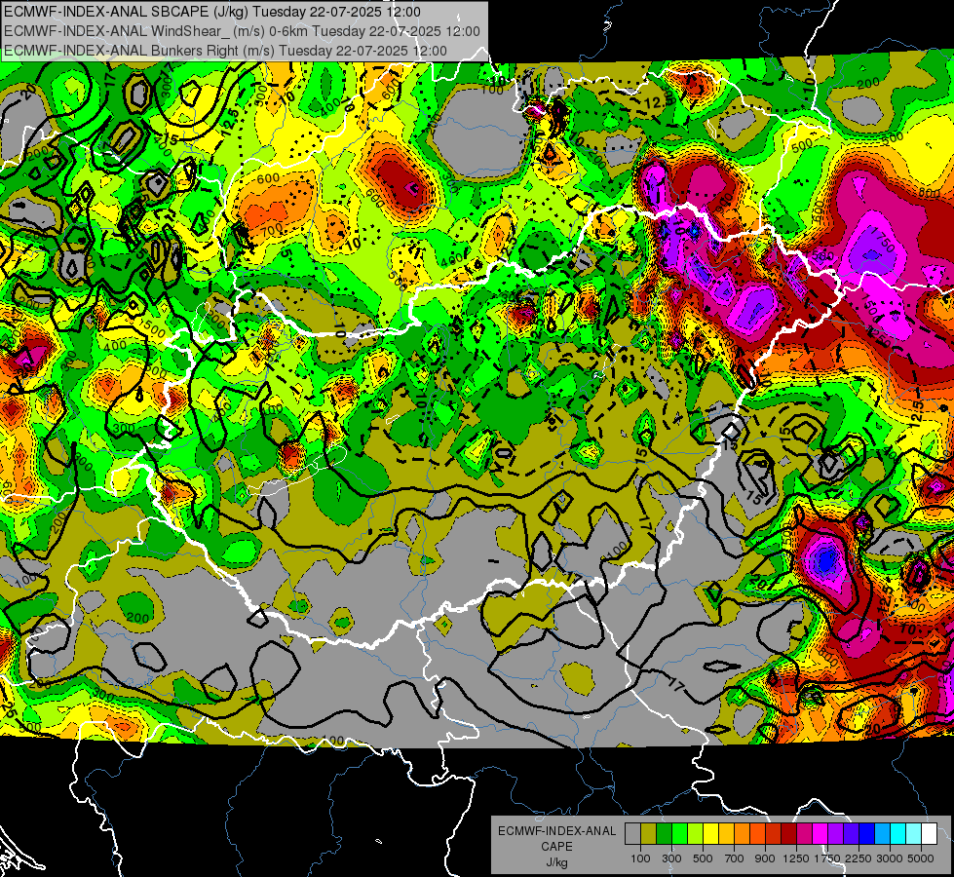This screenshot has width=954, height=877.
Task: Click the legend value 900 under color bar
Action: [765, 858]
